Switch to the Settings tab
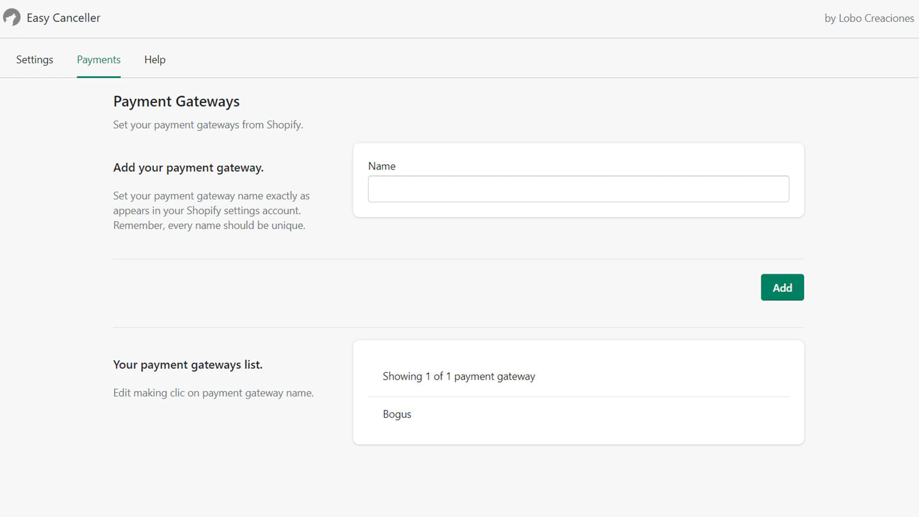The width and height of the screenshot is (919, 517). 34,59
